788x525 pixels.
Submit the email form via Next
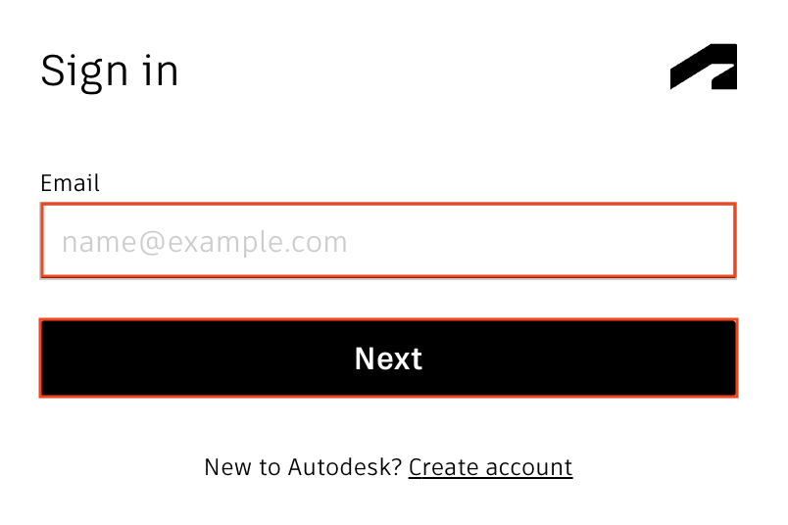point(388,358)
